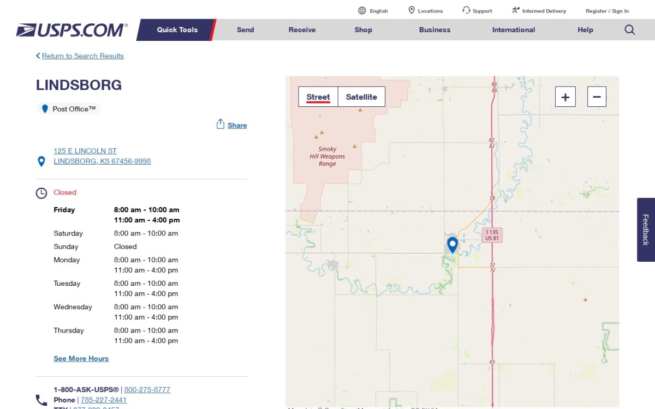The image size is (655, 409).
Task: Click Smoky Hill Weapons Range label
Action: coord(327,157)
